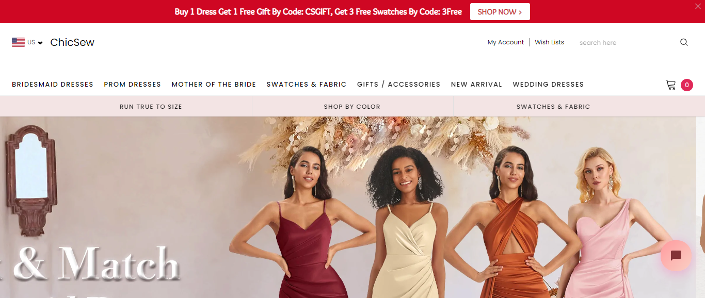705x298 pixels.
Task: Open the Bridesmaid Dresses menu
Action: tap(53, 84)
